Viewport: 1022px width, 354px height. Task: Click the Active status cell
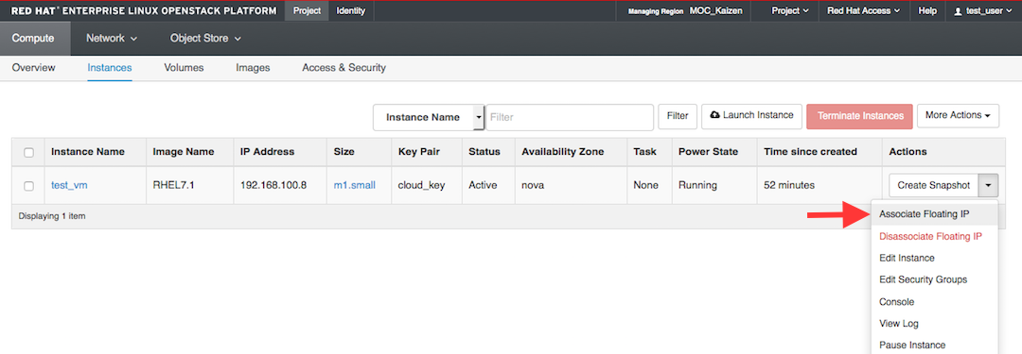tap(483, 185)
